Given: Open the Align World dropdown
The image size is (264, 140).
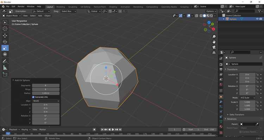Looking at the screenshot, I should 46,101.
